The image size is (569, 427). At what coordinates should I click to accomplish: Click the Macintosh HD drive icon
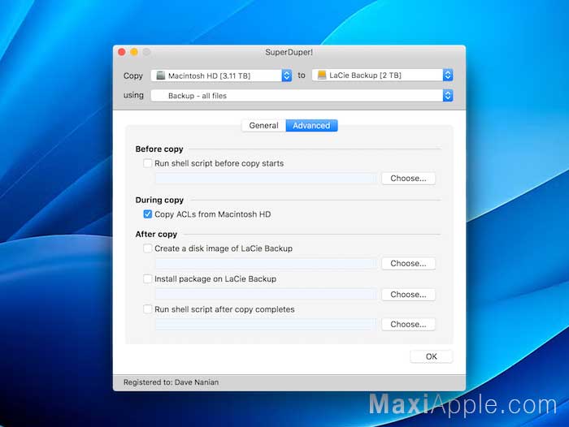pos(160,75)
